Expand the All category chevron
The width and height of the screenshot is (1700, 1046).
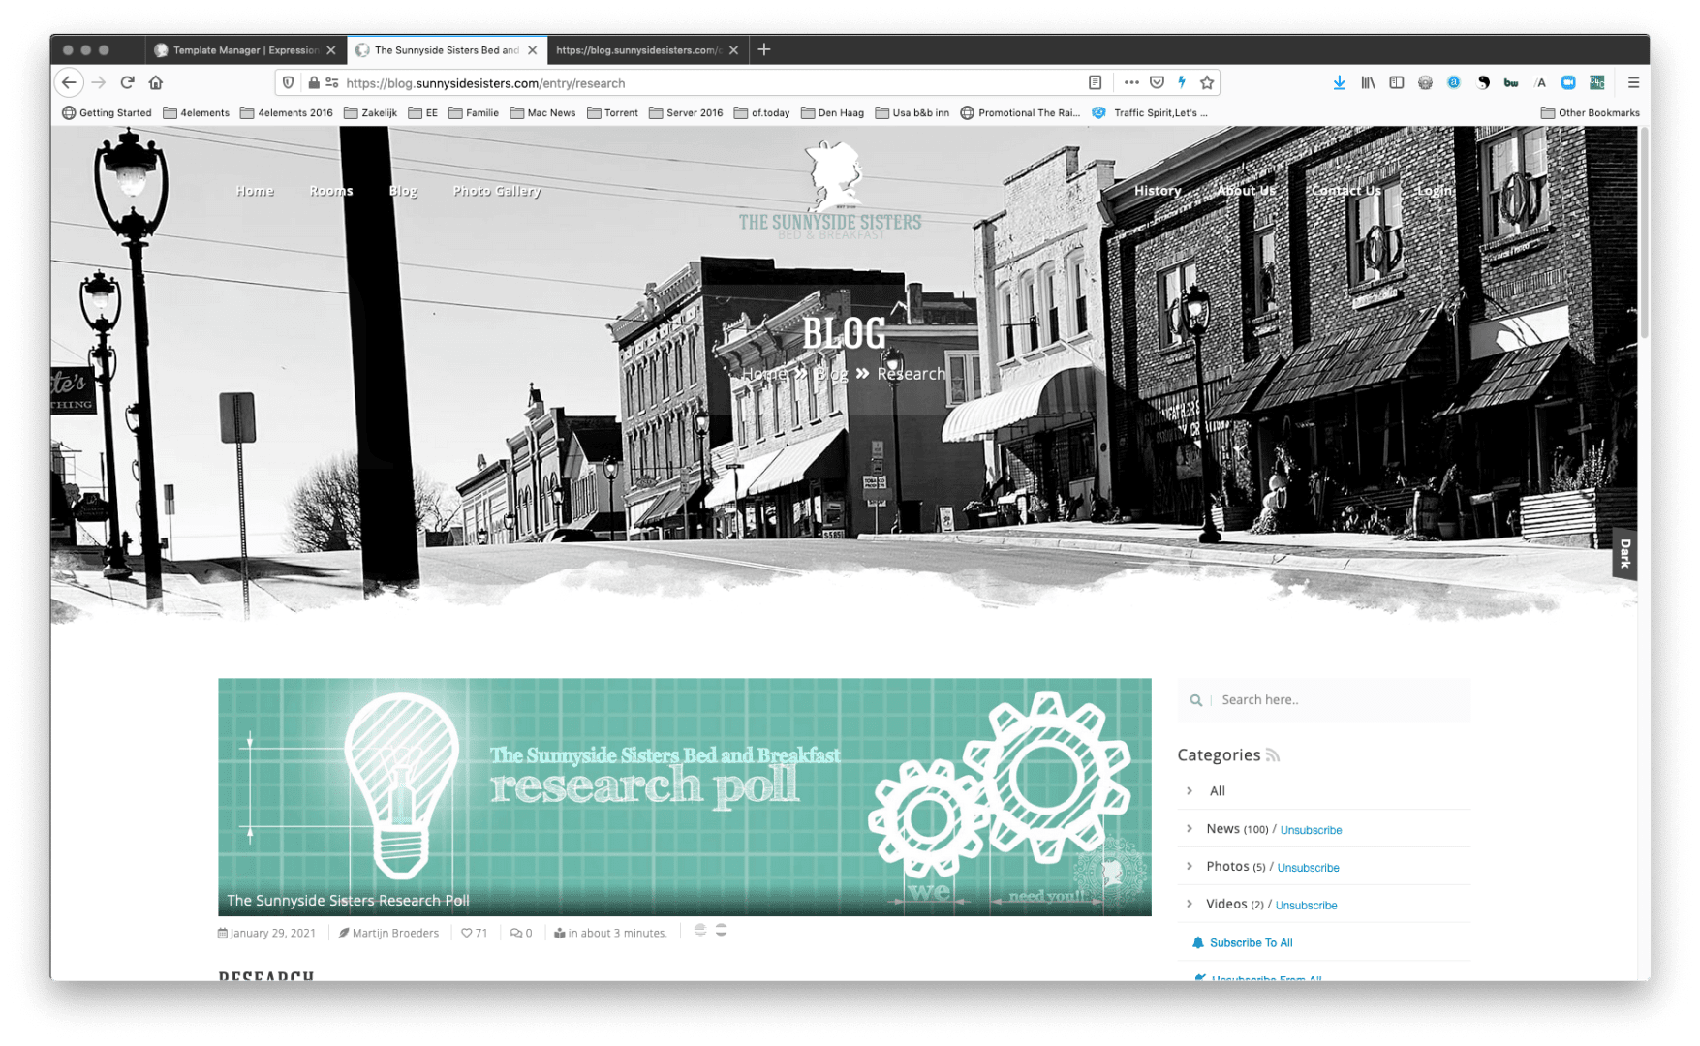point(1190,791)
